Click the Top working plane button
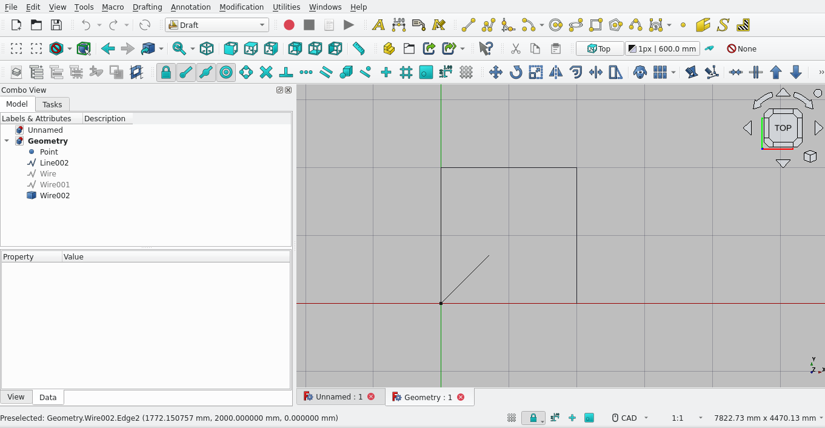 [599, 48]
